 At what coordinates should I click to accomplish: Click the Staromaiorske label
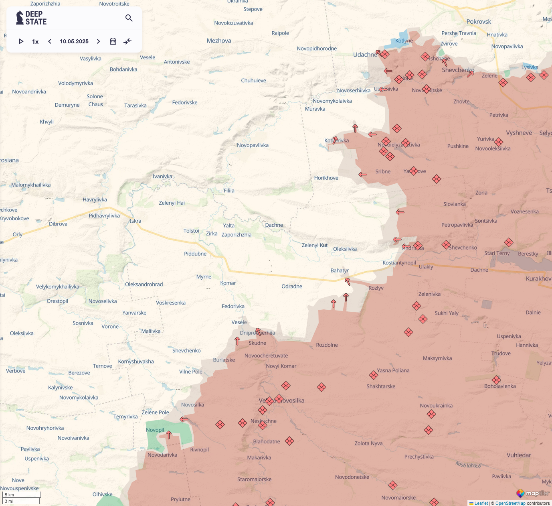click(x=255, y=479)
